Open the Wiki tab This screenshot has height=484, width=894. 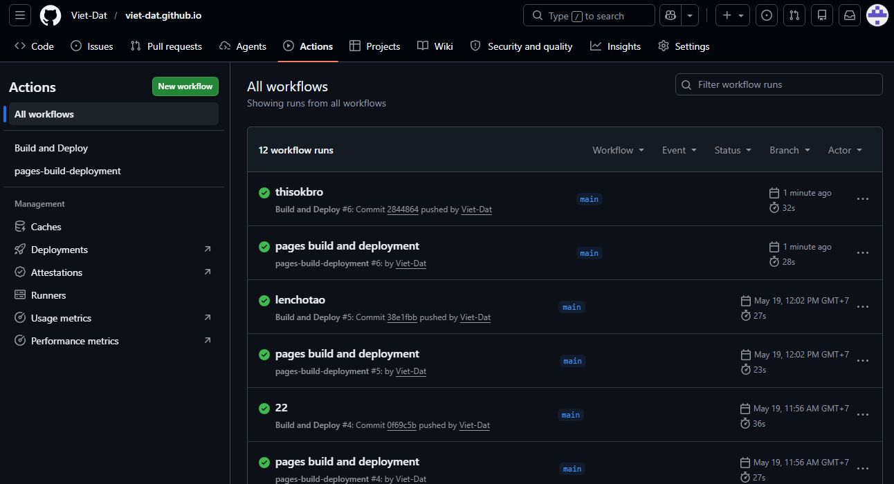tap(435, 46)
